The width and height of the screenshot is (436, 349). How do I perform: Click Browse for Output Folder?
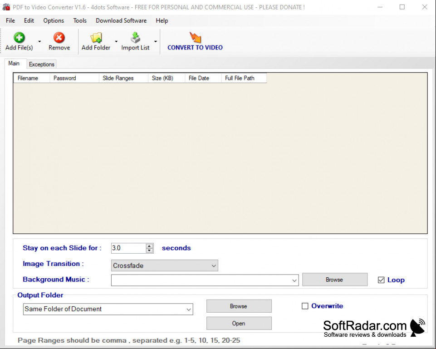pyautogui.click(x=239, y=306)
